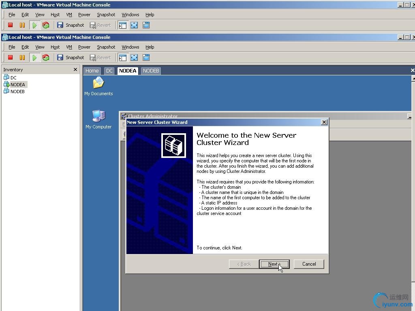Click Next in the New Server Cluster Wizard
Viewport: 415px width, 311px height.
[x=274, y=264]
